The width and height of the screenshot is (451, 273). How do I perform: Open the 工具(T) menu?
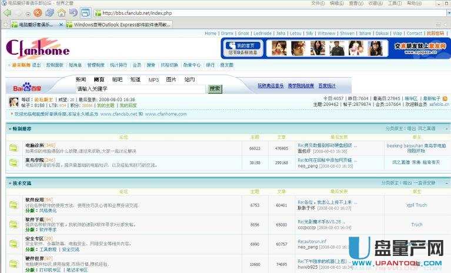click(x=396, y=3)
